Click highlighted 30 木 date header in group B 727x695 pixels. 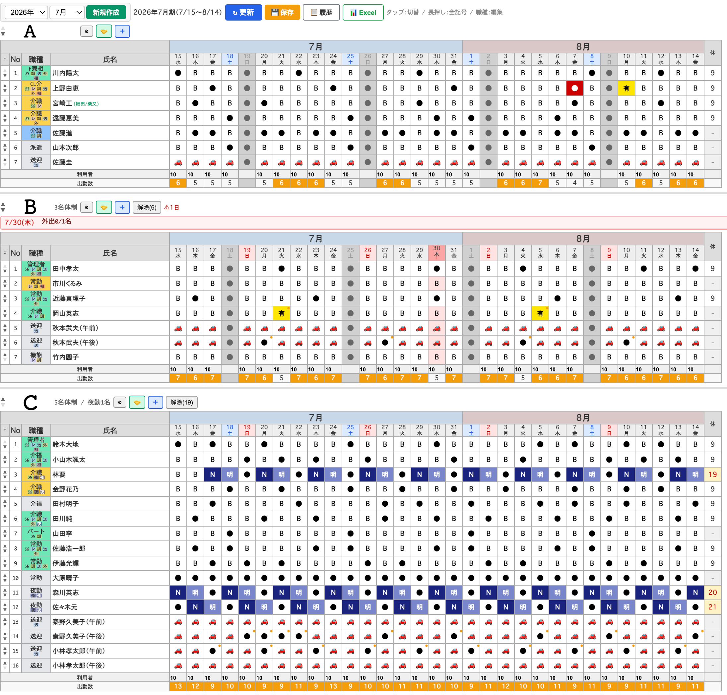point(436,253)
